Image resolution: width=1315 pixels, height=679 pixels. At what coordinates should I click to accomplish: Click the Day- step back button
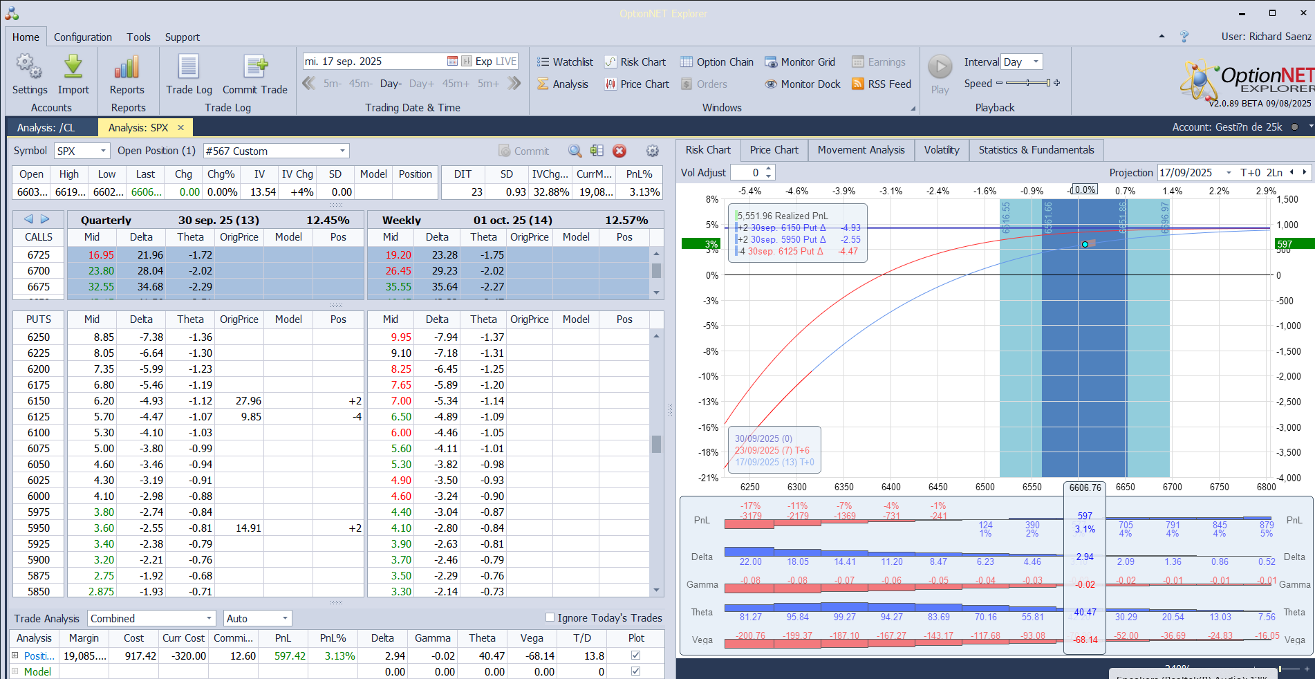391,84
